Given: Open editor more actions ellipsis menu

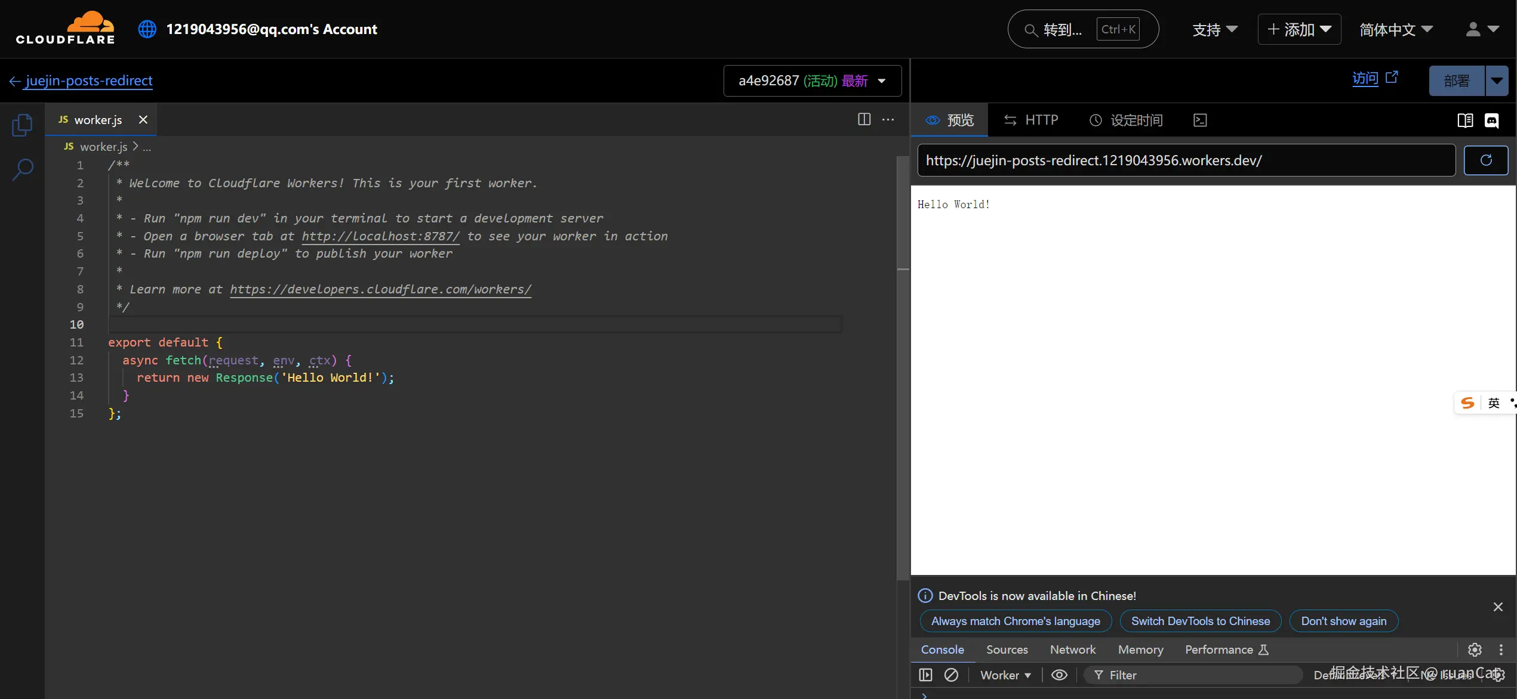Looking at the screenshot, I should pyautogui.click(x=888, y=119).
